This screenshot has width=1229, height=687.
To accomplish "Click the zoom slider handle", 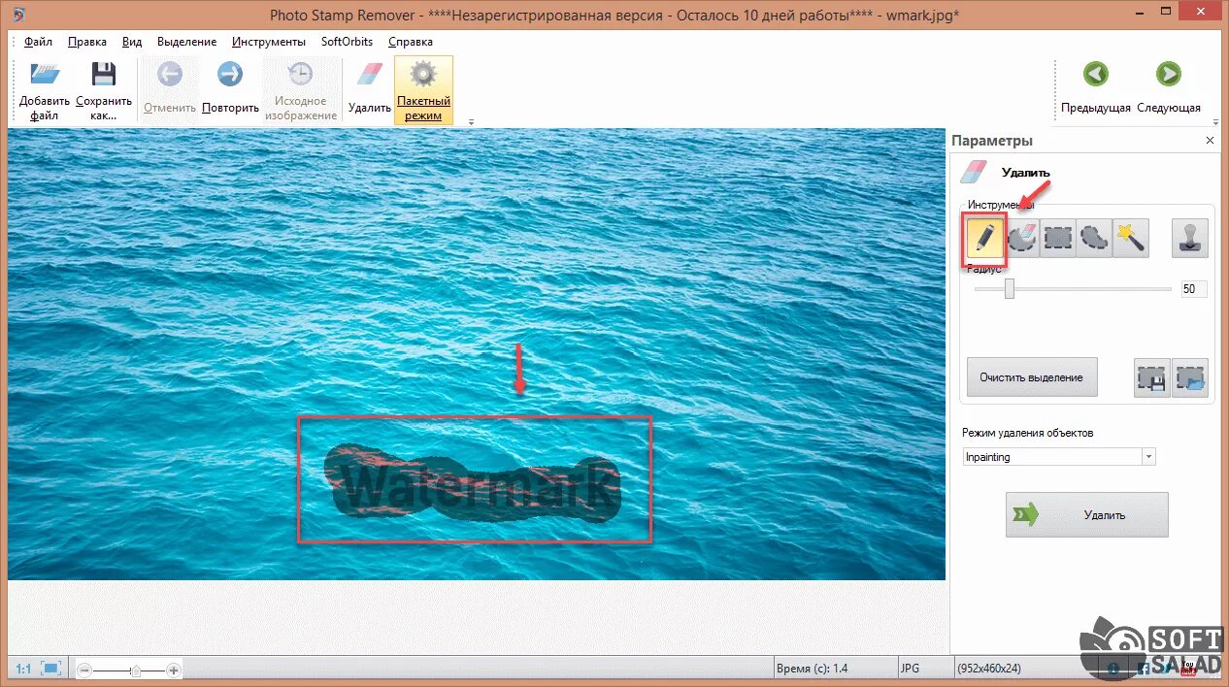I will 136,670.
